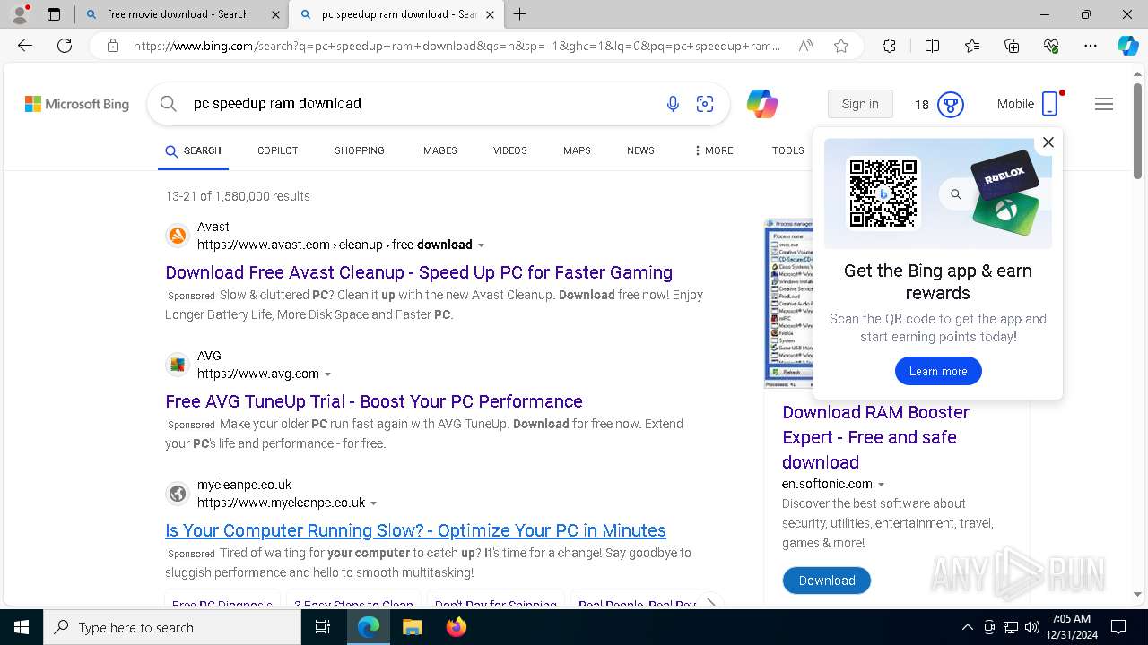Viewport: 1148px width, 645px height.
Task: Open Task View on the taskbar
Action: [323, 627]
